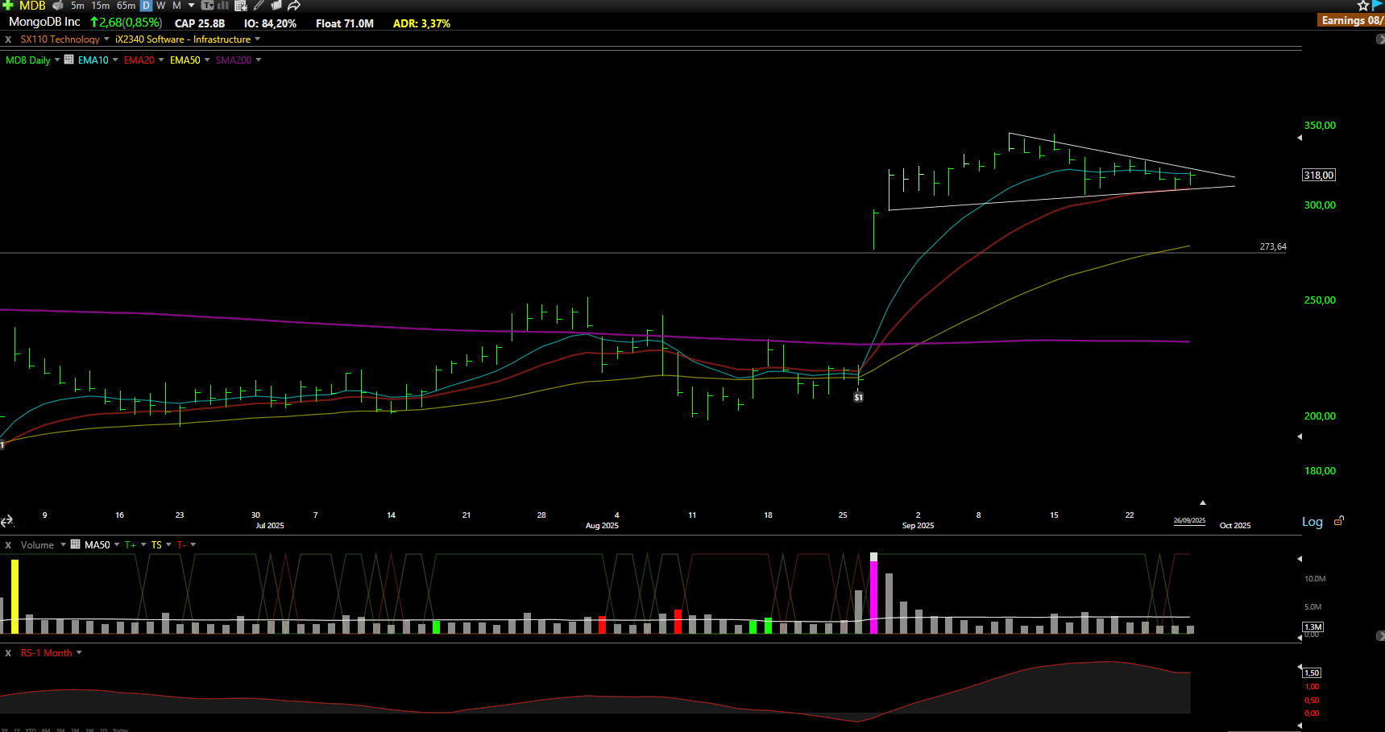This screenshot has height=732, width=1385.
Task: Click the share arrow icon
Action: (x=294, y=6)
